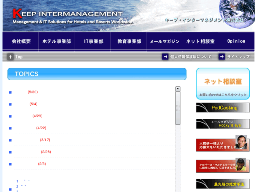Open the 最先端の経営手法 banner
The height and width of the screenshot is (192, 256).
(223, 184)
